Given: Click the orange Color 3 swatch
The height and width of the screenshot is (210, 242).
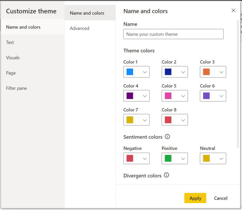Looking at the screenshot, I should 206,72.
